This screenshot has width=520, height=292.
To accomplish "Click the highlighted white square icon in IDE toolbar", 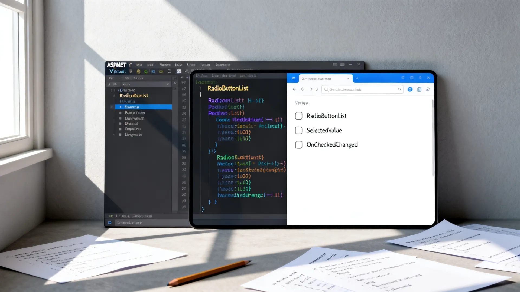I will pos(179,71).
